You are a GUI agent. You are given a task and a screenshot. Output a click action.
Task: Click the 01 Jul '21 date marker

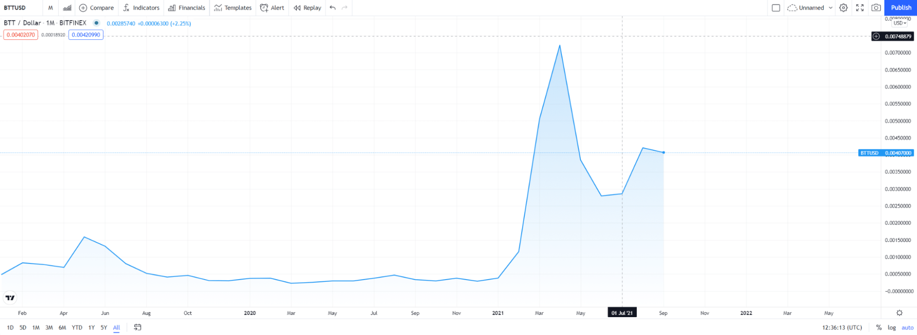622,313
